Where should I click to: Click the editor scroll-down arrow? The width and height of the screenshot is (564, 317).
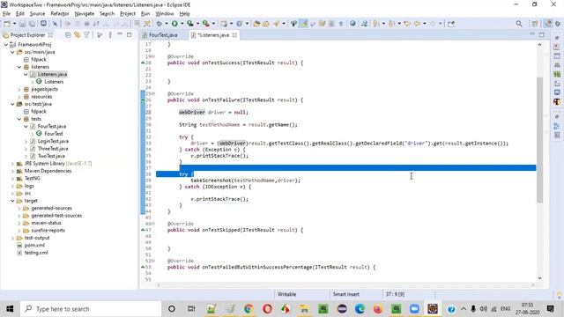(539, 278)
